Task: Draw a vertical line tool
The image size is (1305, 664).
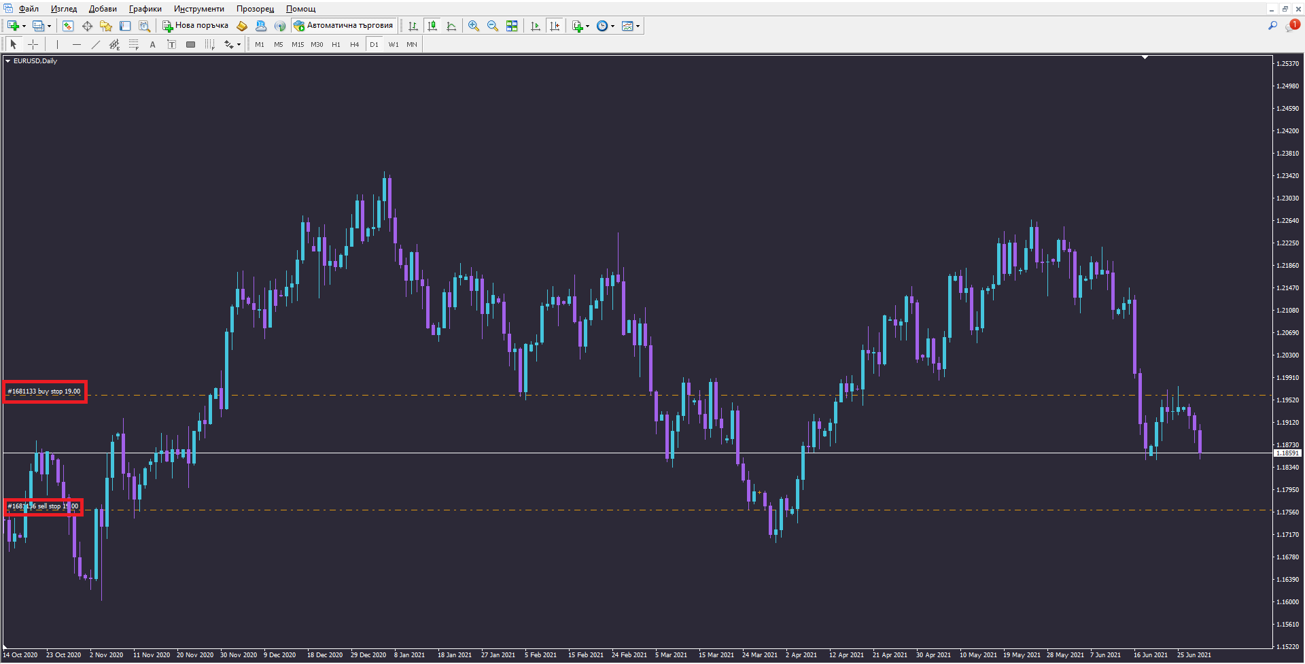Action: (57, 44)
